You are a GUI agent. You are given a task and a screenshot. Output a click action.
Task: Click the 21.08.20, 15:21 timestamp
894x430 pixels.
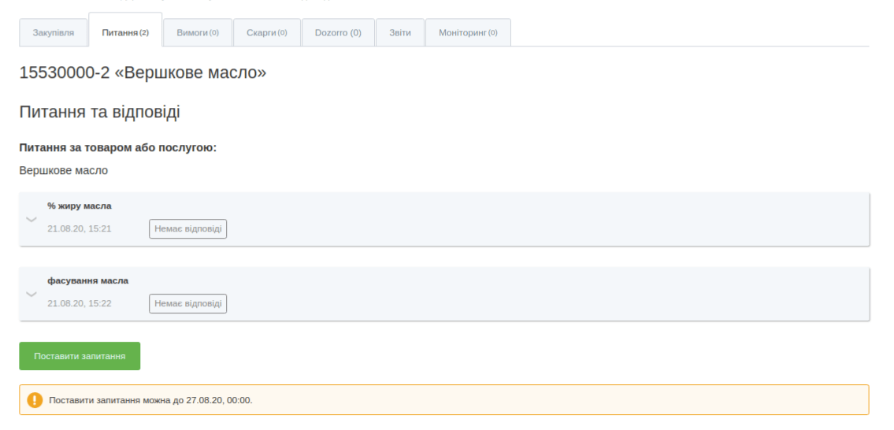(80, 229)
